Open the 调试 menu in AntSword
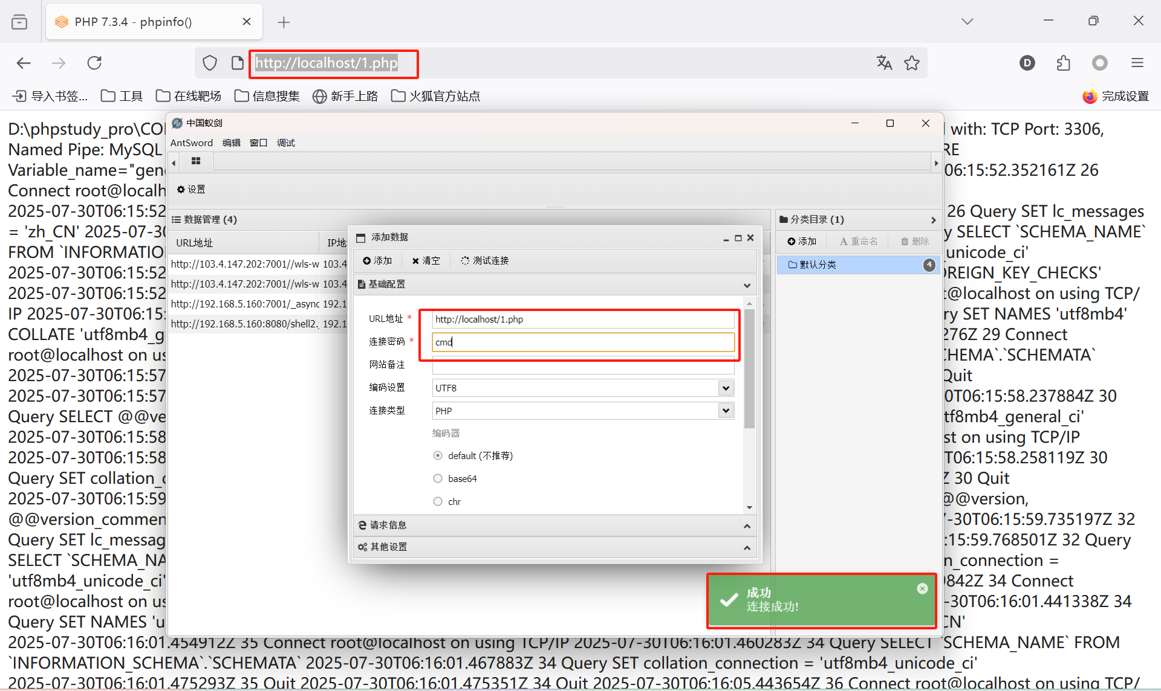This screenshot has width=1161, height=691. (286, 143)
